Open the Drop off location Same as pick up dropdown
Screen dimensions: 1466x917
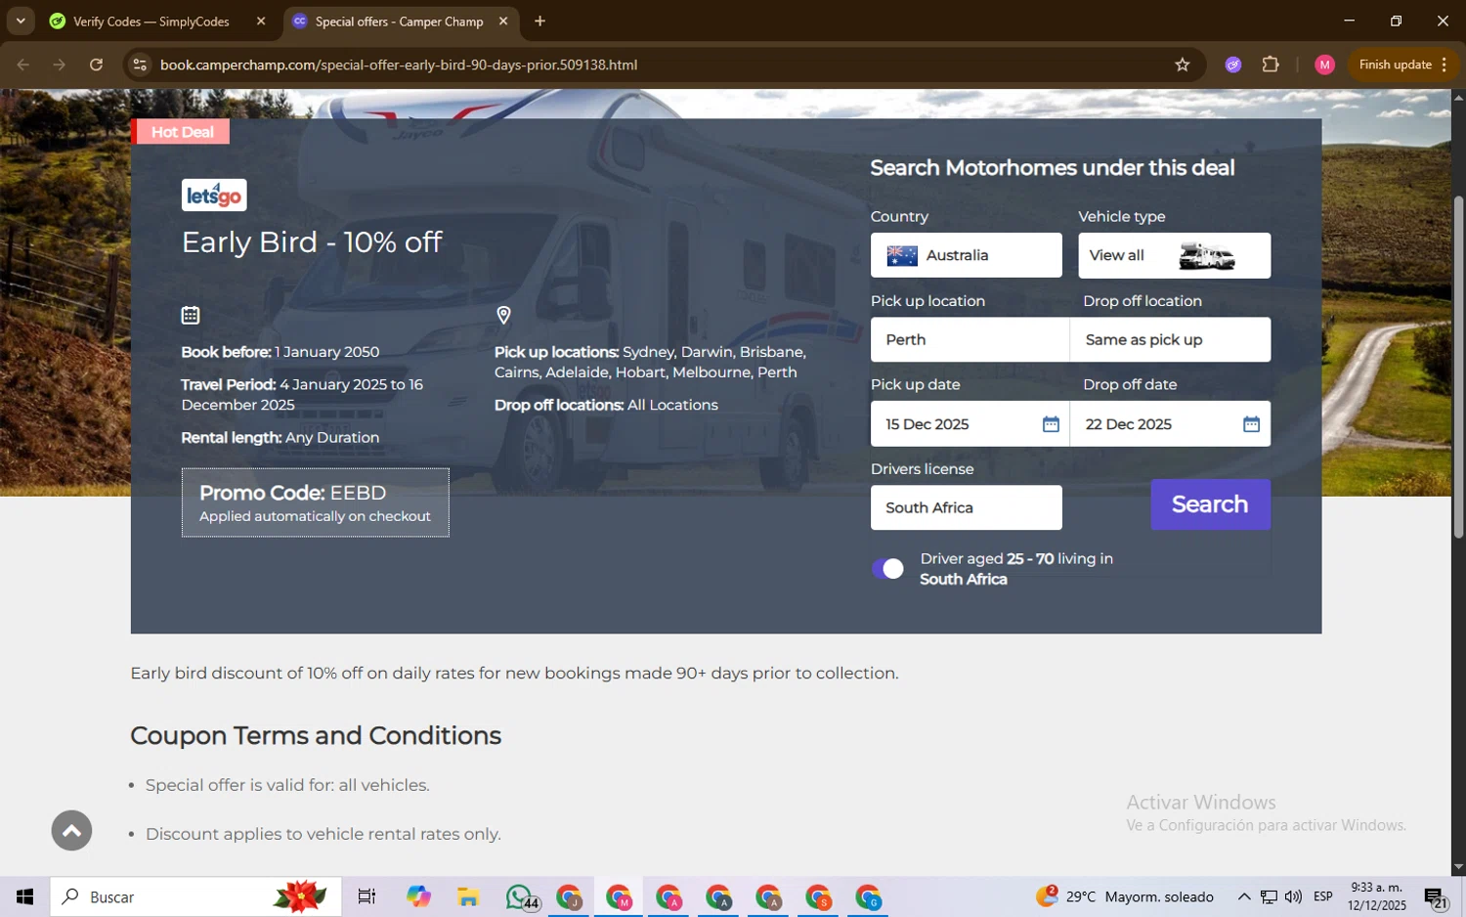point(1171,339)
